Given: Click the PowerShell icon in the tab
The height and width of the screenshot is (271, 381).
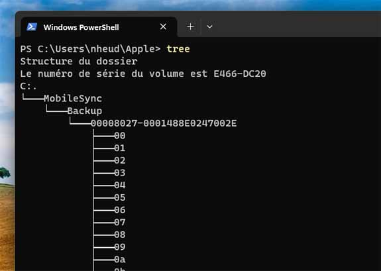Looking at the screenshot, I should tap(32, 27).
